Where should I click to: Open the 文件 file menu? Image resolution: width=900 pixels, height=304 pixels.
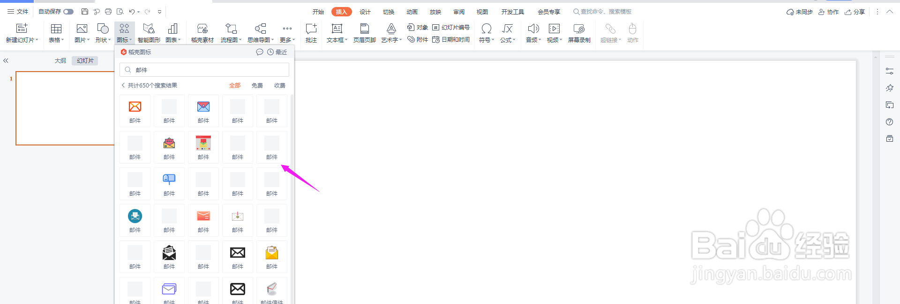coord(18,12)
